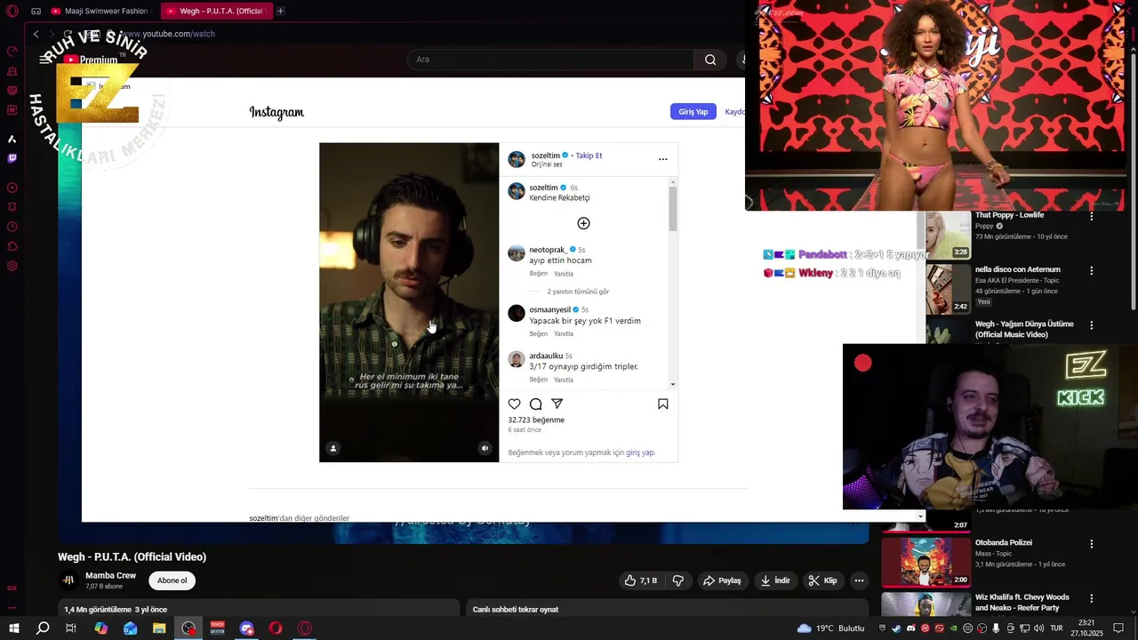Switch to Wegh - P.U.T.A. tab
The image size is (1138, 640).
(x=215, y=12)
